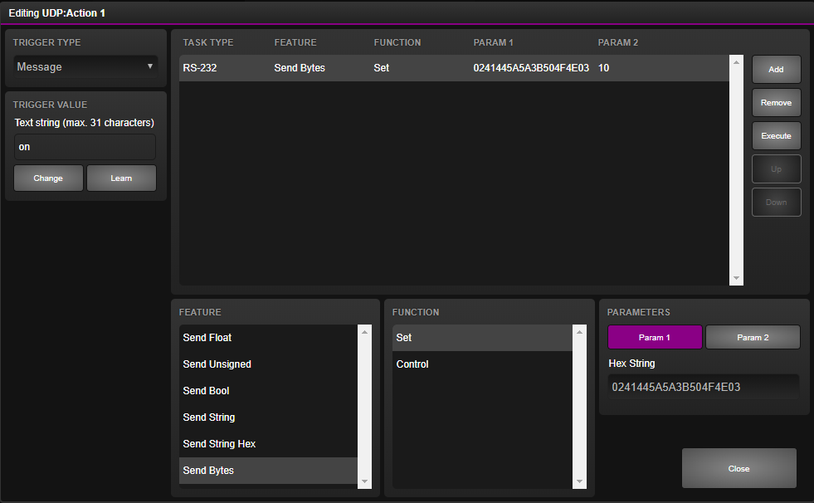Select Set in the Function list
Screen dimensions: 814x503
482,338
